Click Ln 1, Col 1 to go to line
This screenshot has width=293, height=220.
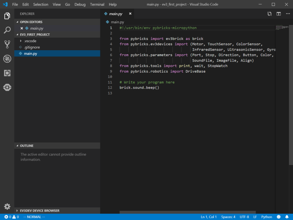(208, 217)
